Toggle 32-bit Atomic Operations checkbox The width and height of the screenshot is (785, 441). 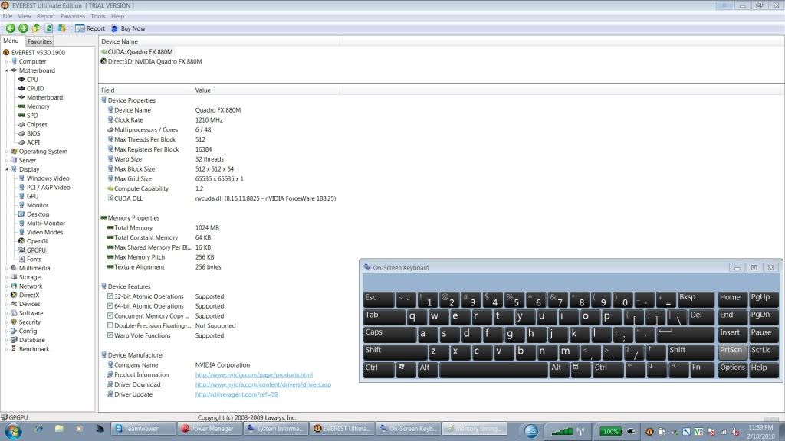tap(110, 296)
